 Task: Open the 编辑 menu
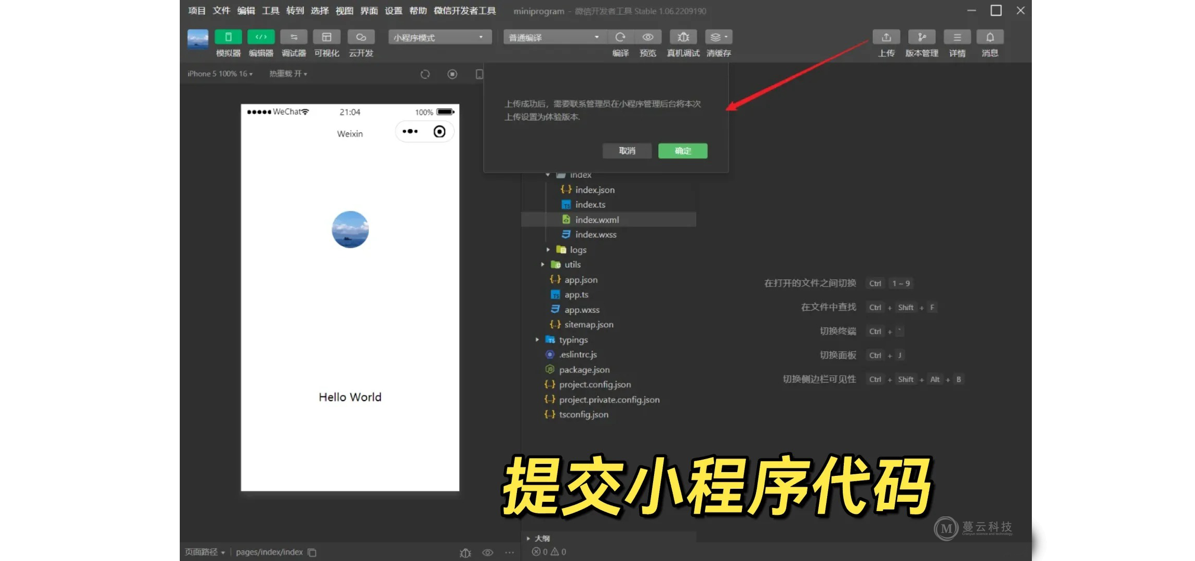(x=246, y=10)
